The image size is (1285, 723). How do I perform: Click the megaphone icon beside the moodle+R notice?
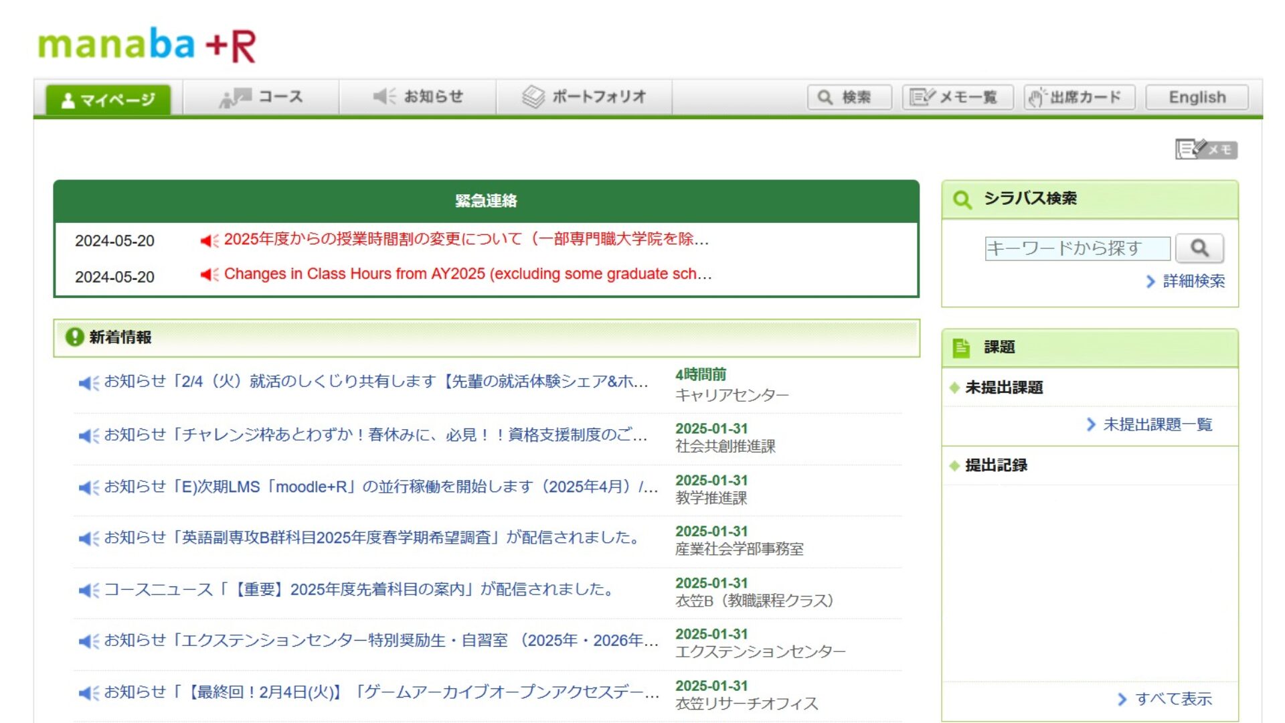[x=88, y=487]
